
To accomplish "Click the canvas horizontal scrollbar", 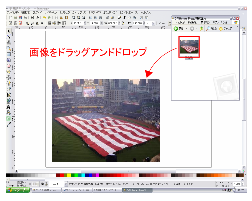I will tap(129, 171).
